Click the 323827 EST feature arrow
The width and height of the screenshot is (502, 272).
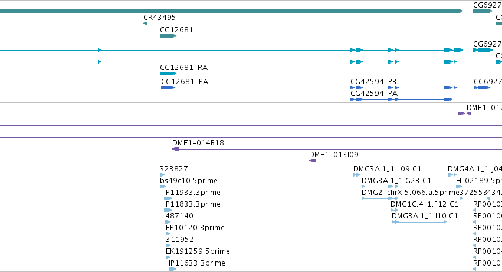(162, 175)
